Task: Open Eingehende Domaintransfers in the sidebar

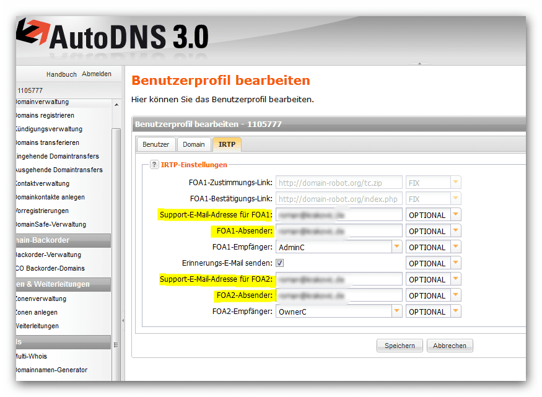Action: click(57, 156)
